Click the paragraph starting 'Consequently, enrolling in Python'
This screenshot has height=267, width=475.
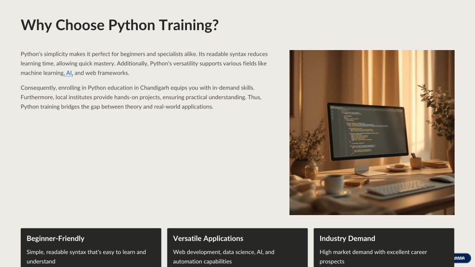point(141,97)
